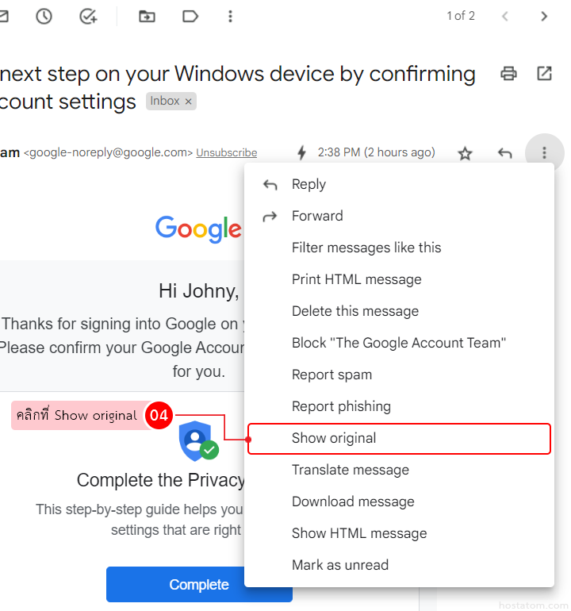Choose Forward in the context menu

coord(317,216)
